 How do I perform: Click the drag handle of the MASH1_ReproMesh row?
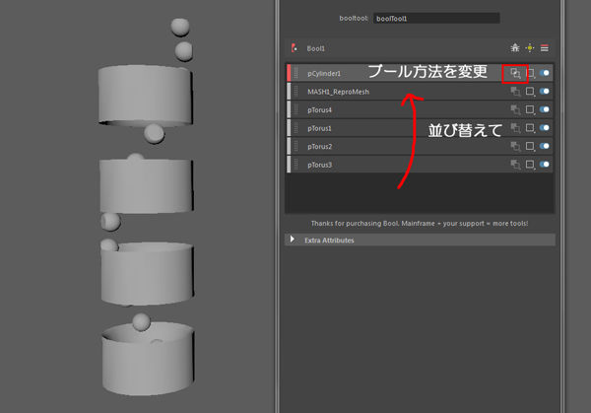(x=295, y=92)
